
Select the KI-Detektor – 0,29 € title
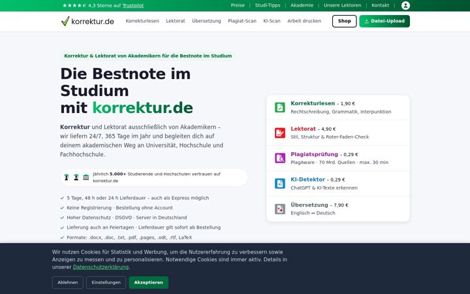[x=317, y=180]
